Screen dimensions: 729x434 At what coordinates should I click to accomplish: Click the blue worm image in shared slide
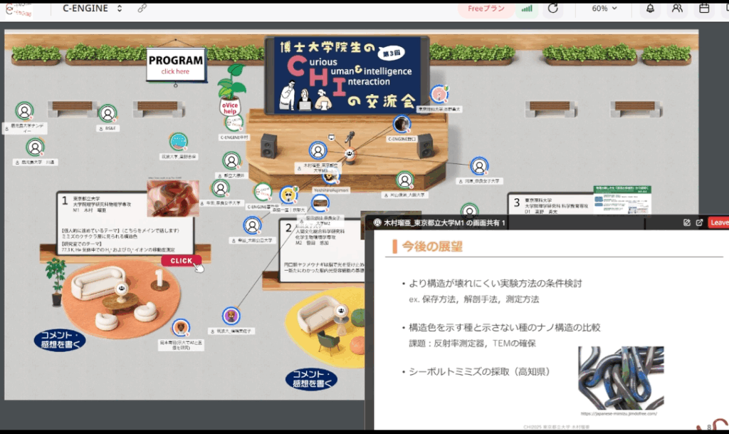(621, 378)
